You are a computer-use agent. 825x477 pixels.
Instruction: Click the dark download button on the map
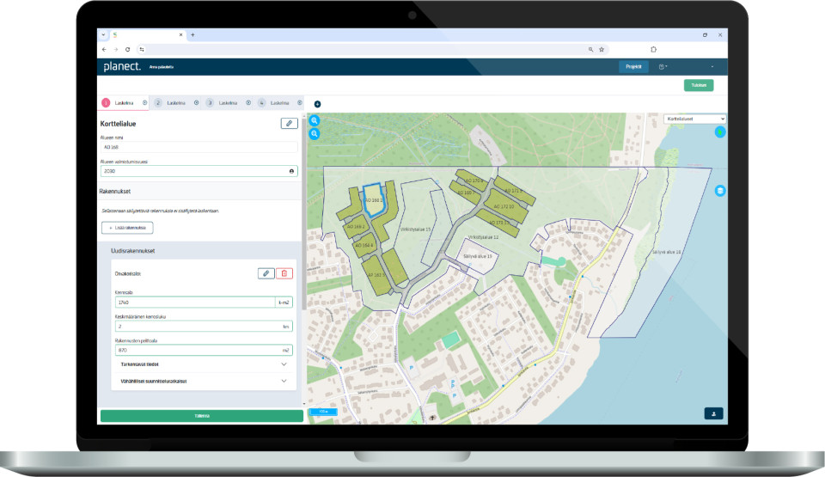(713, 413)
